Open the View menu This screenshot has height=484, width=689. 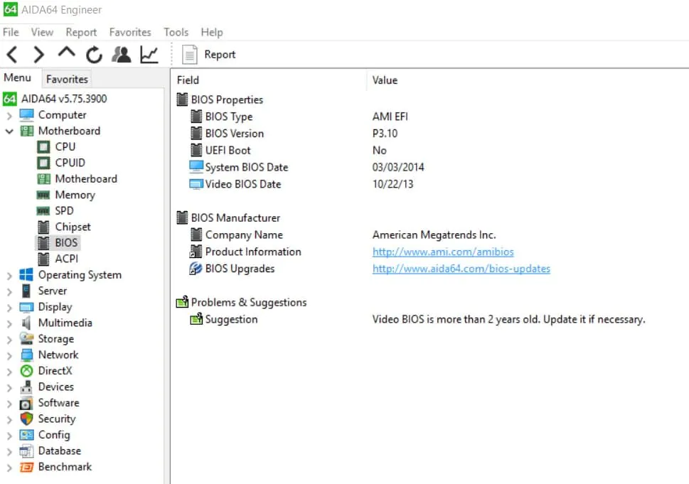tap(42, 32)
